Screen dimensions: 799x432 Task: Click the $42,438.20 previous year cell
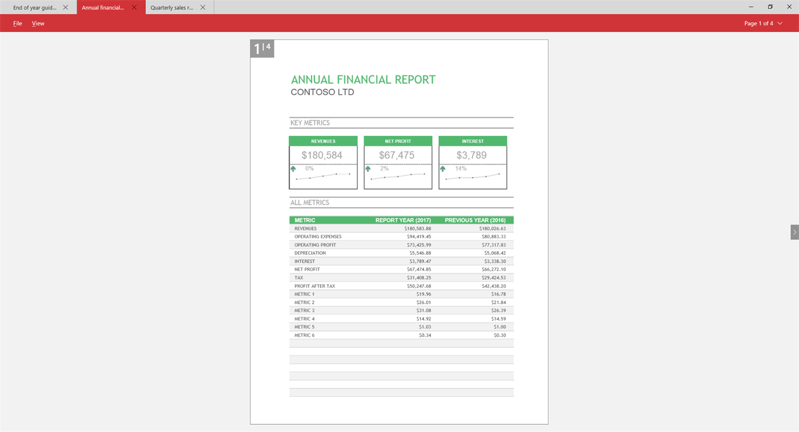tap(494, 286)
